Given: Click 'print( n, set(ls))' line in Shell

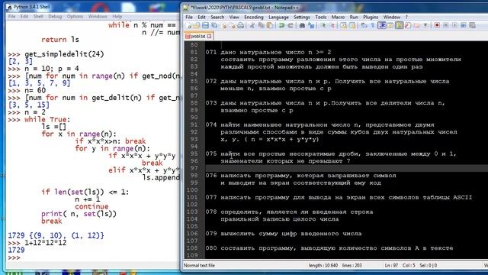Looking at the screenshot, I should (79, 214).
